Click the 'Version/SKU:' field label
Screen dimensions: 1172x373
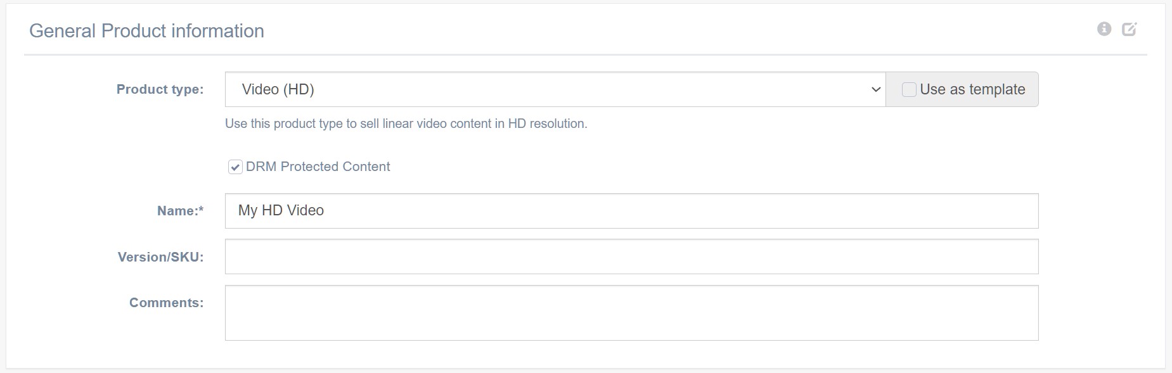point(160,257)
